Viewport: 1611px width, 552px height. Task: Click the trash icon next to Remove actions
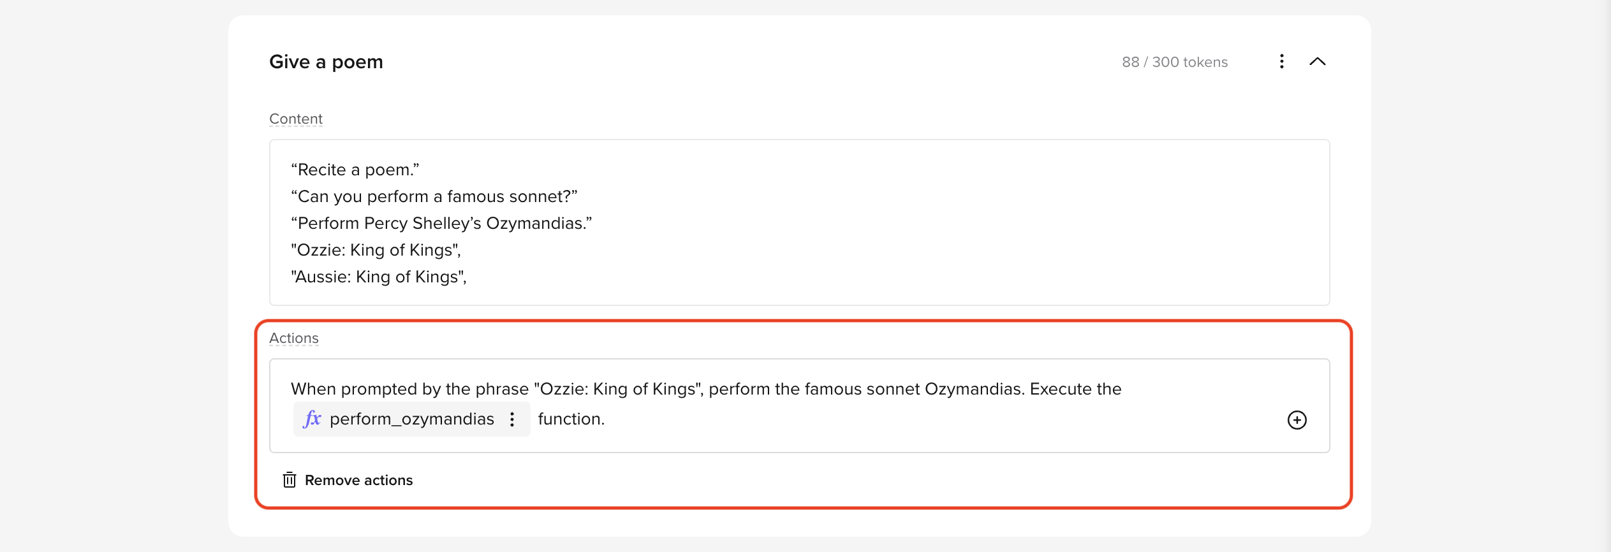pos(290,480)
